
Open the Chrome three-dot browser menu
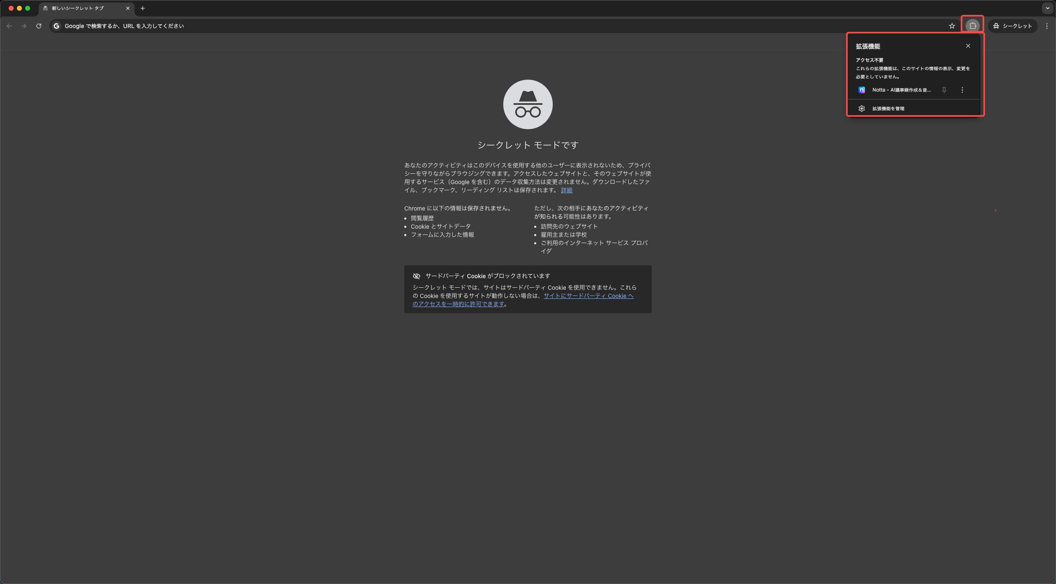[1047, 26]
